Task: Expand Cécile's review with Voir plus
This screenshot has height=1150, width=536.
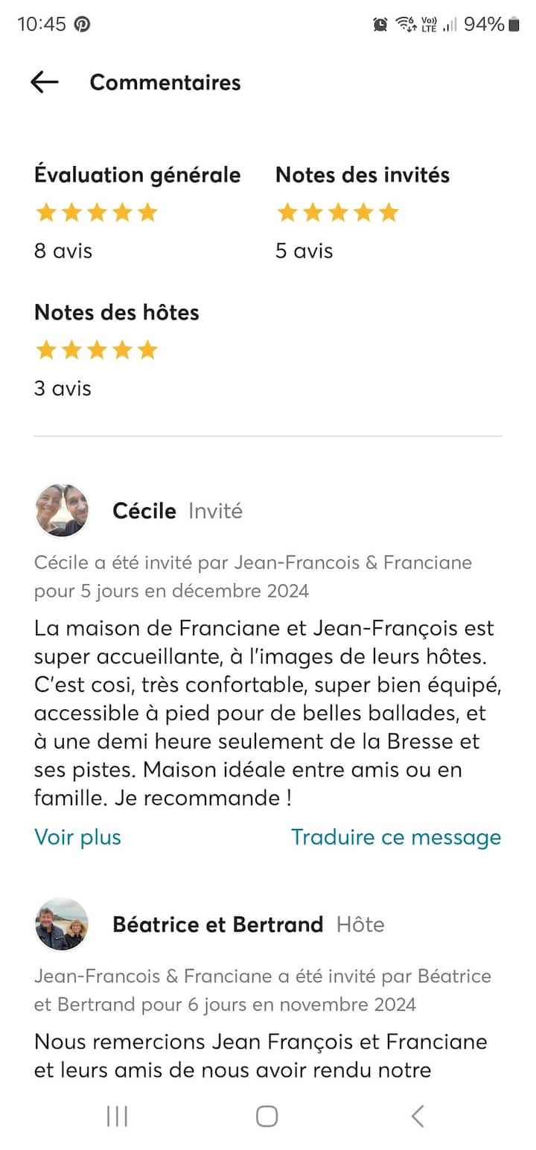Action: pos(77,837)
